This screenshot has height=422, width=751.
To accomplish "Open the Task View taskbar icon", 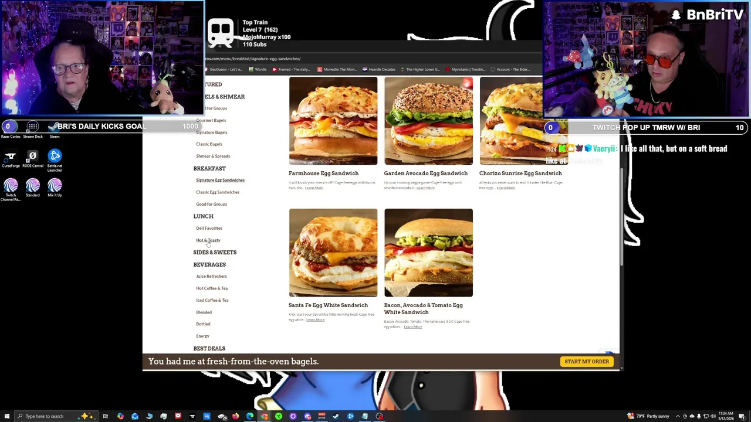I will [x=106, y=416].
